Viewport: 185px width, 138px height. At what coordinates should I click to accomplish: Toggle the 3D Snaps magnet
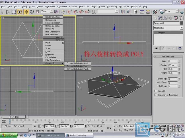coord(70,12)
